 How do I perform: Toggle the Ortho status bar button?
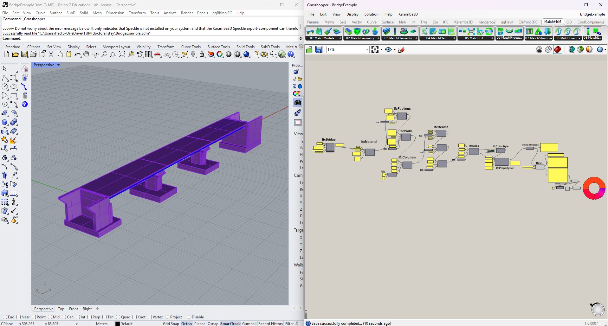pyautogui.click(x=186, y=323)
